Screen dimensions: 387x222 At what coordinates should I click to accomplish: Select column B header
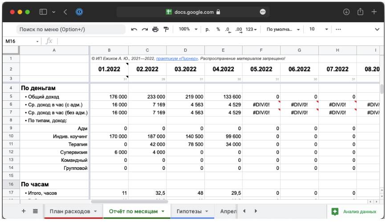coord(109,50)
